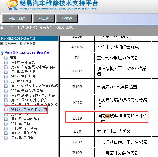Go forward with the >>前进 button

67,19
